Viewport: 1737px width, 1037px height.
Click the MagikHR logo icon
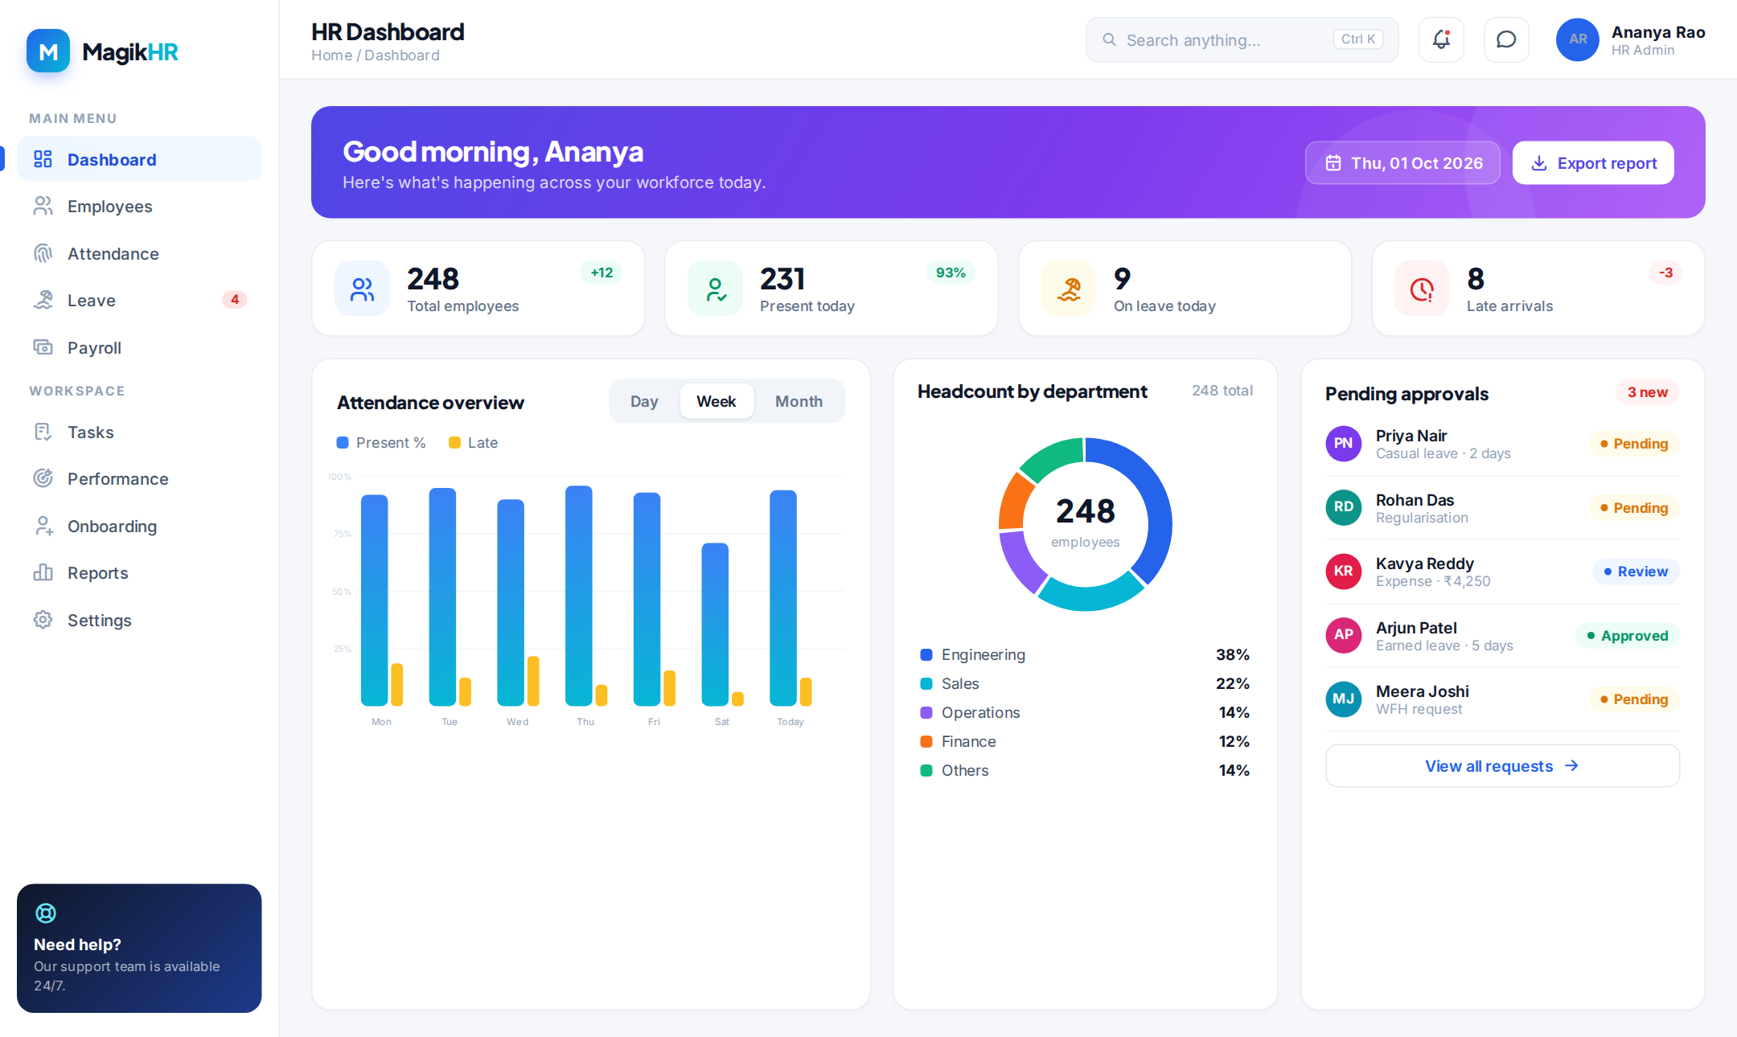click(48, 51)
